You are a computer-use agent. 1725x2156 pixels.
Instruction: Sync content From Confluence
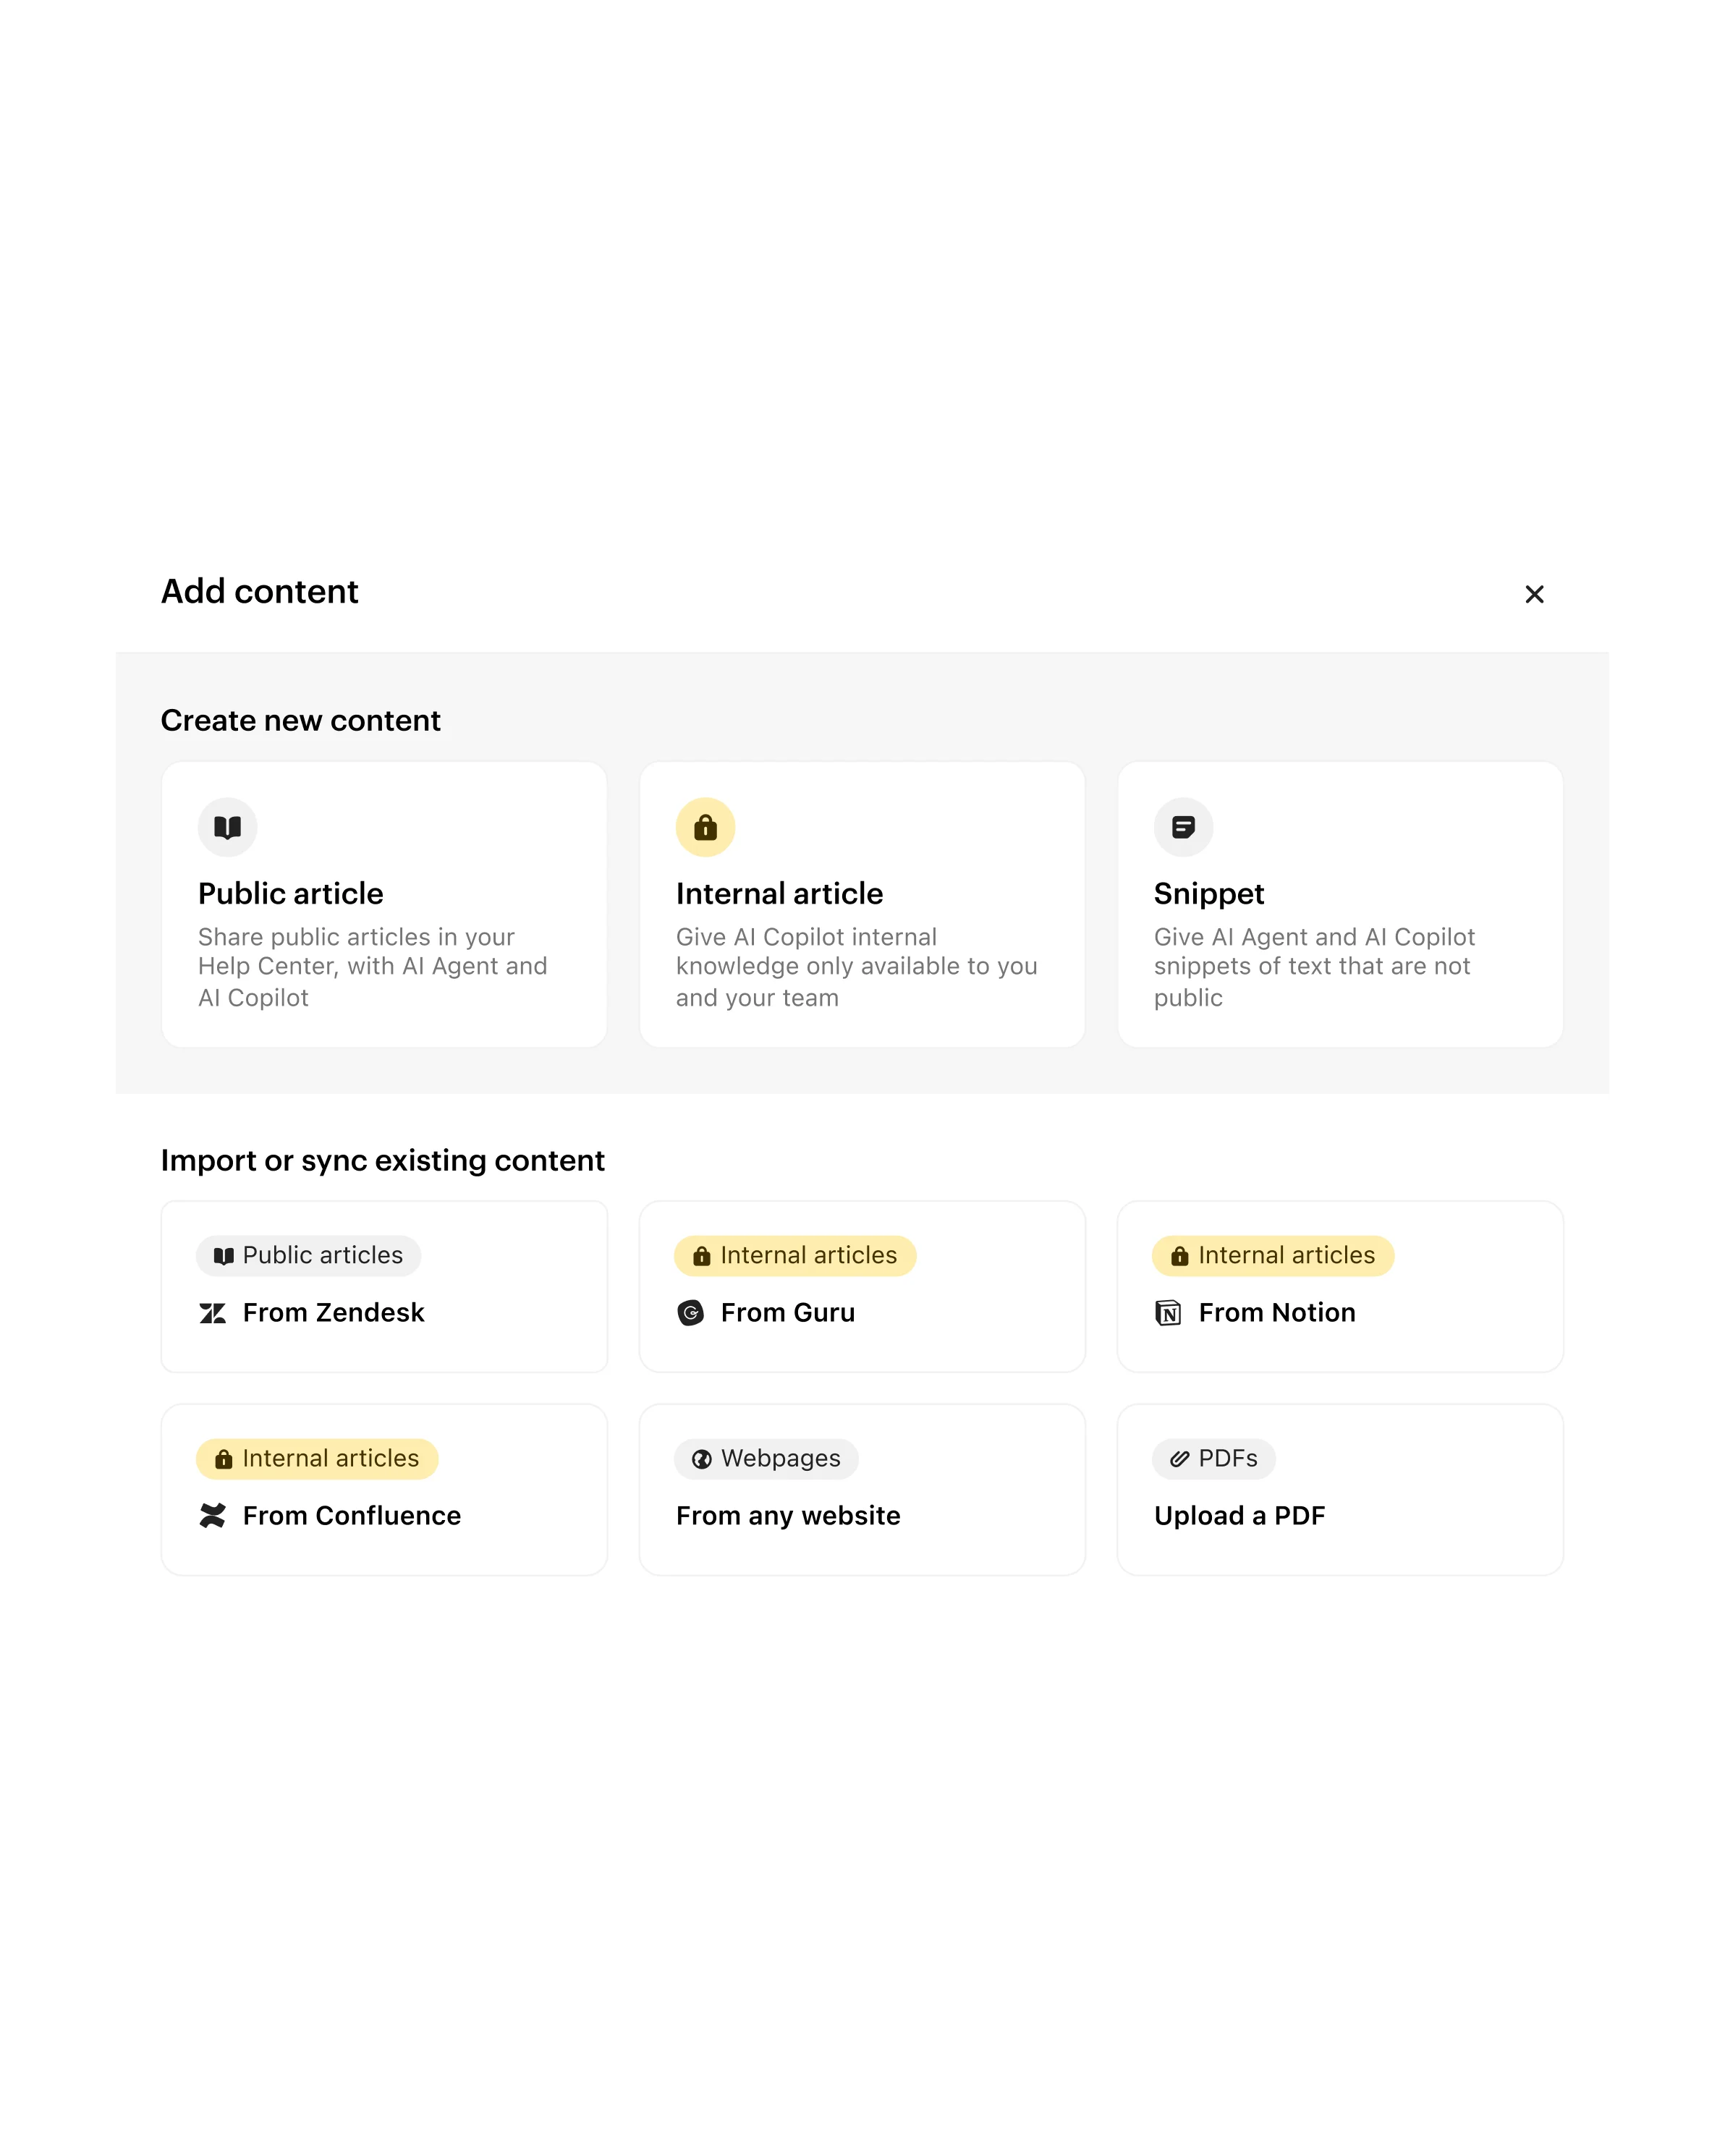pyautogui.click(x=384, y=1490)
